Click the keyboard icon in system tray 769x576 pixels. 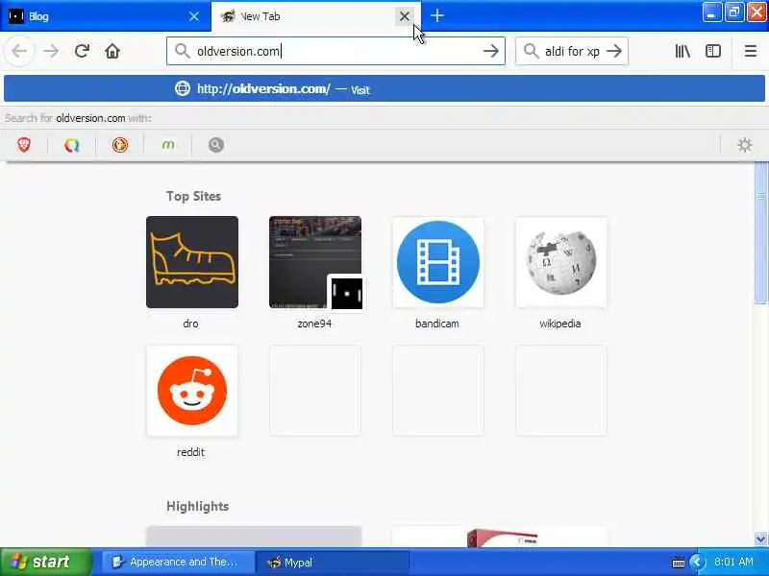pyautogui.click(x=678, y=563)
